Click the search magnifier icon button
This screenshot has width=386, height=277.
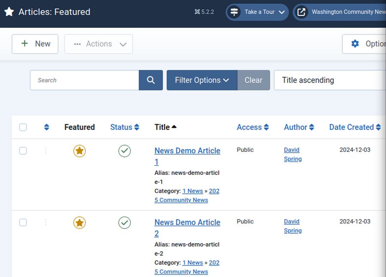151,80
